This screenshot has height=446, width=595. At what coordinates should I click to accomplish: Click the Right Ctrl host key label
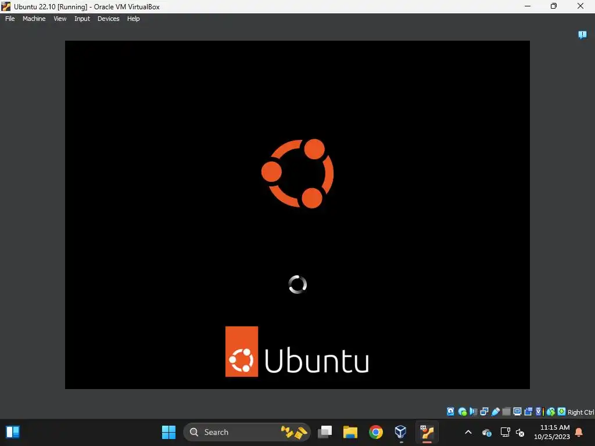[x=580, y=412]
